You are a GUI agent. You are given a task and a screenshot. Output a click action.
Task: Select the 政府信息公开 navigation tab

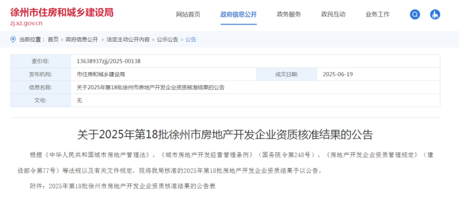point(239,14)
